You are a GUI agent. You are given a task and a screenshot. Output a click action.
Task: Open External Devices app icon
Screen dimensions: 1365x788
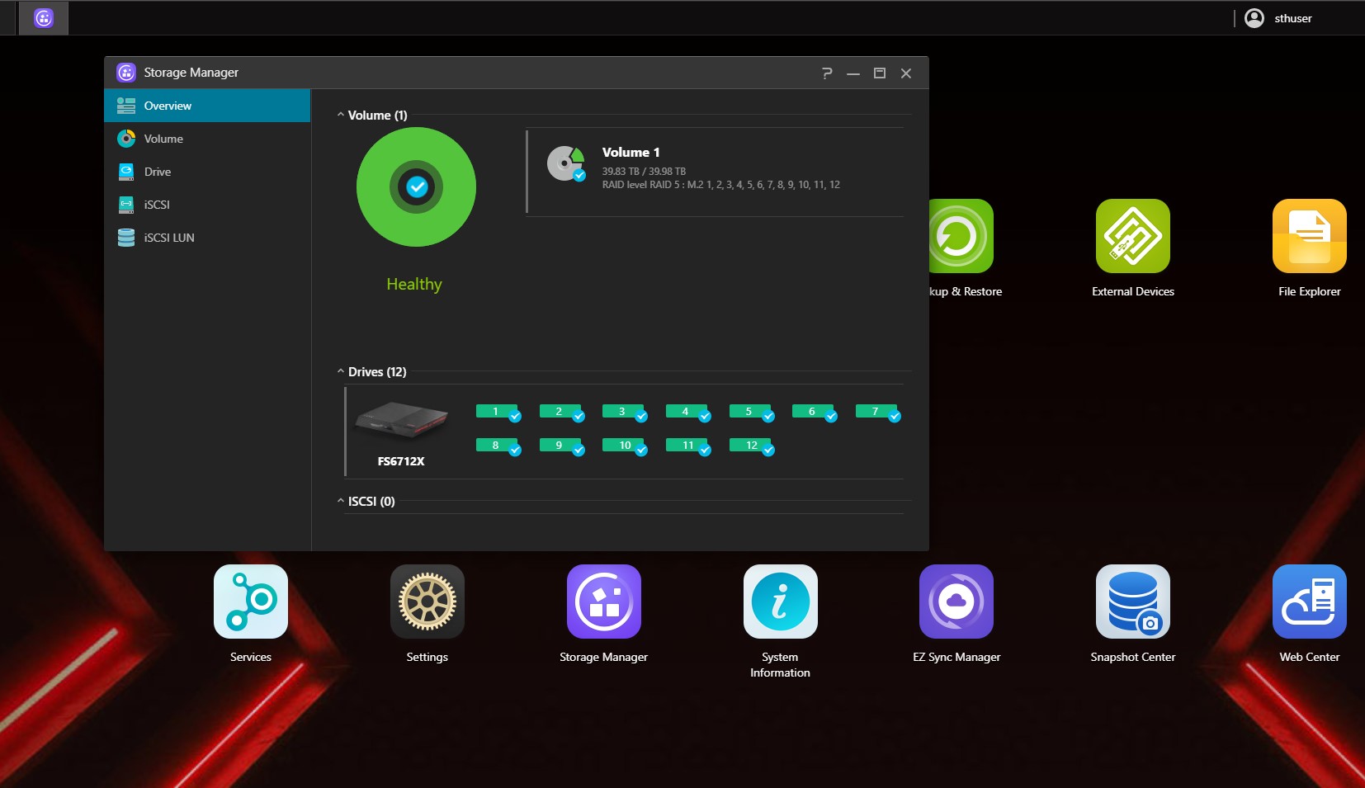[x=1133, y=236]
